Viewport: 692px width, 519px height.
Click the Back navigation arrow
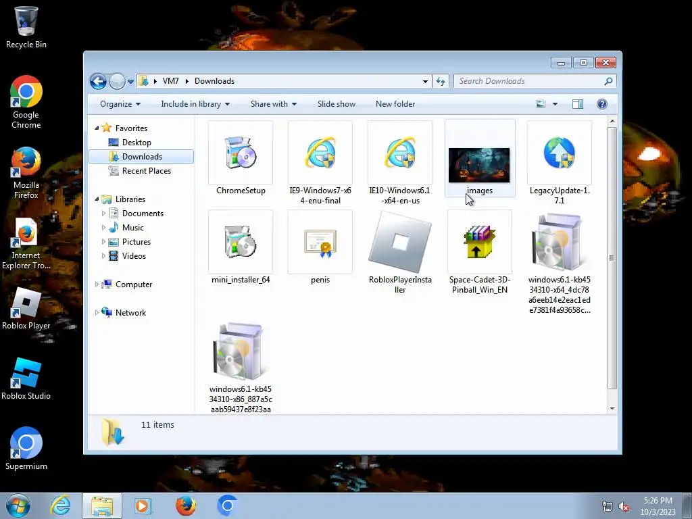tap(98, 81)
